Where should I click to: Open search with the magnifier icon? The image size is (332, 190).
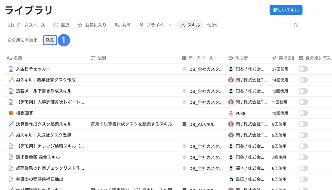click(296, 25)
